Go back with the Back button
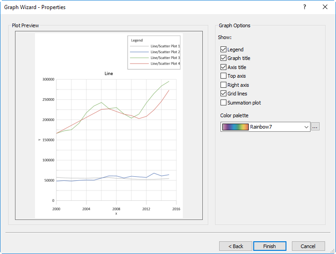The height and width of the screenshot is (254, 336). [236, 246]
